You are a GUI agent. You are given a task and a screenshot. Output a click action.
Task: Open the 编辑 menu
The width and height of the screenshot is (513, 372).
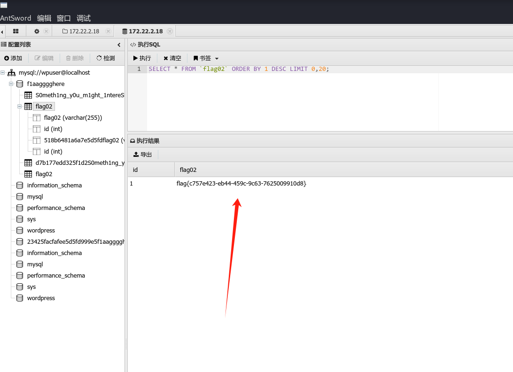click(44, 18)
